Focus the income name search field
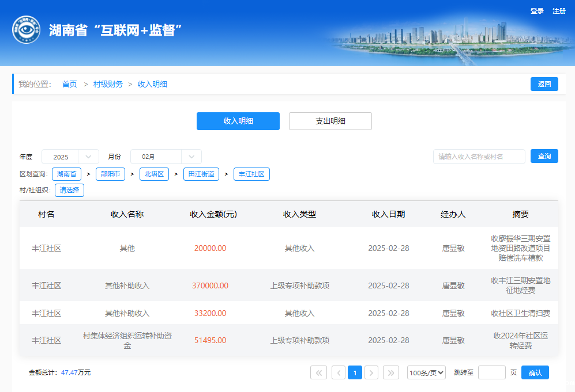Screen dimensions: 575x392 point(479,157)
